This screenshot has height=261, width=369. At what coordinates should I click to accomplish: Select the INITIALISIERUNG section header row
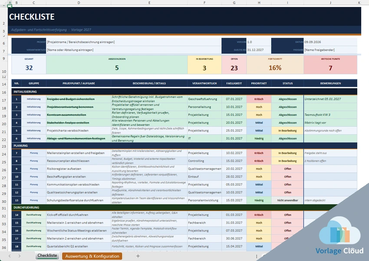(184, 92)
